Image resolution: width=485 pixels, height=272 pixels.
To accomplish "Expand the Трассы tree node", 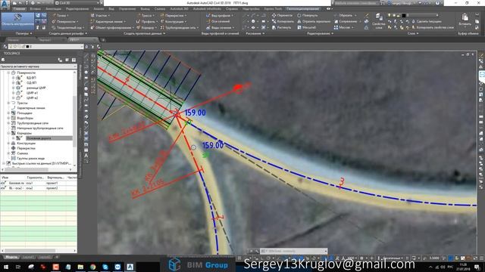I will click(x=8, y=103).
